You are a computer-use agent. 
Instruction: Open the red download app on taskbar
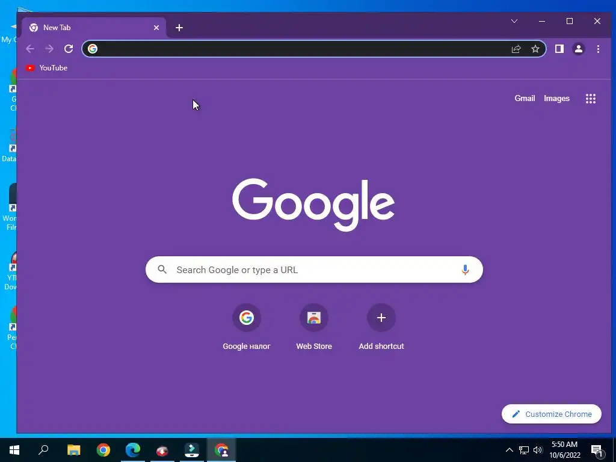coord(162,451)
